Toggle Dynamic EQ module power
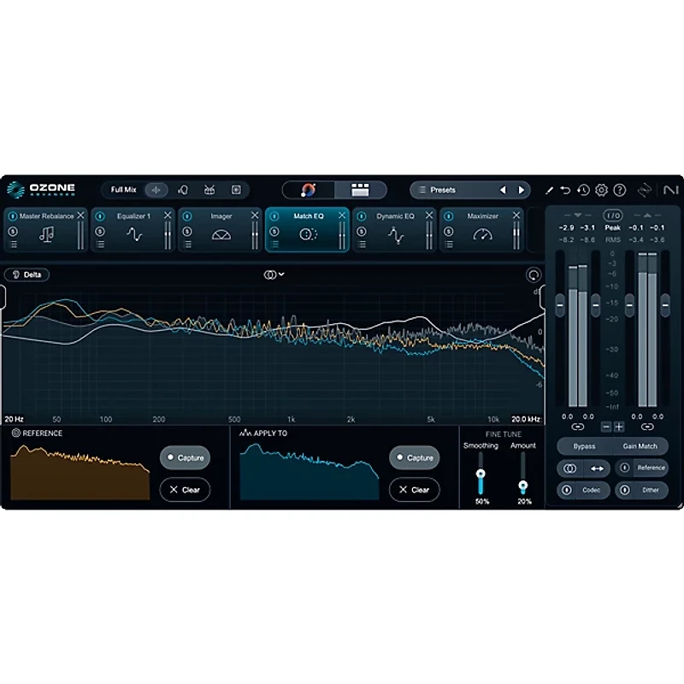The image size is (684, 684). coord(361,216)
